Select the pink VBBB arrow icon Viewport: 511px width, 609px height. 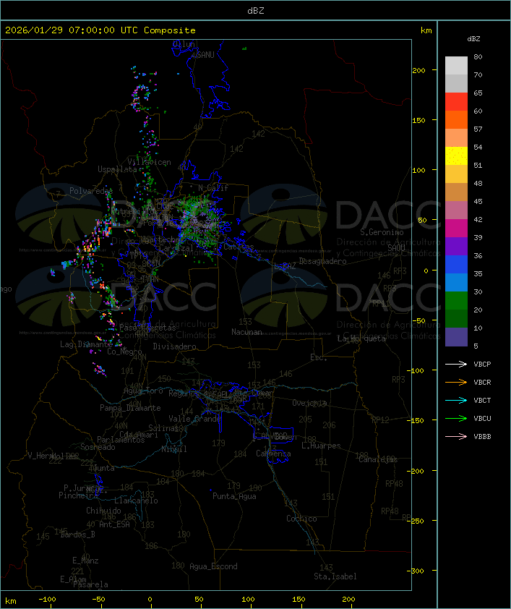pos(456,437)
